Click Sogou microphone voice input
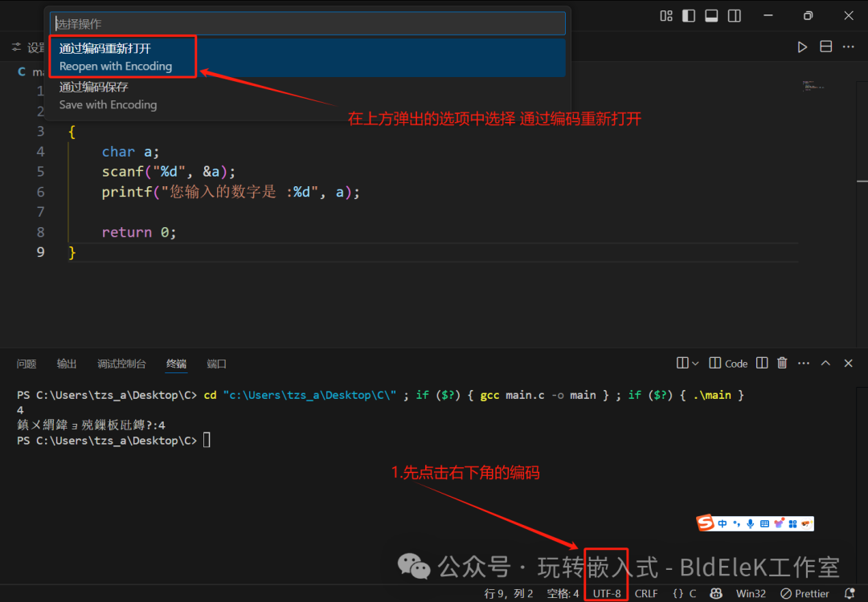 (750, 523)
